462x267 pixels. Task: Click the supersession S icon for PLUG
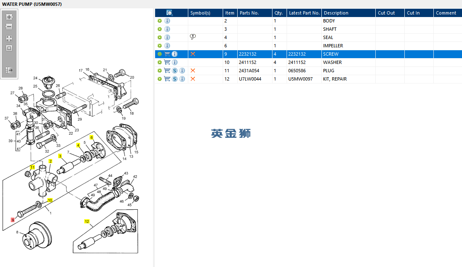point(175,71)
